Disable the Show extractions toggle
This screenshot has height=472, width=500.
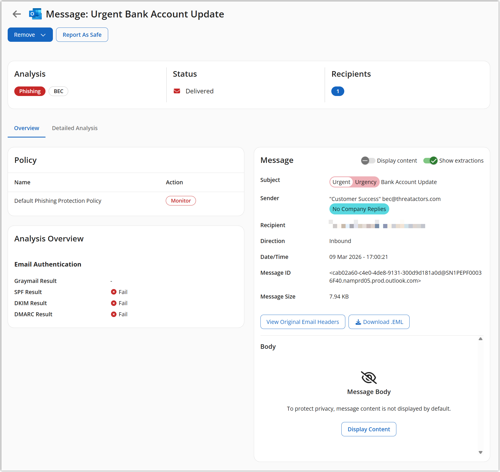pyautogui.click(x=430, y=161)
